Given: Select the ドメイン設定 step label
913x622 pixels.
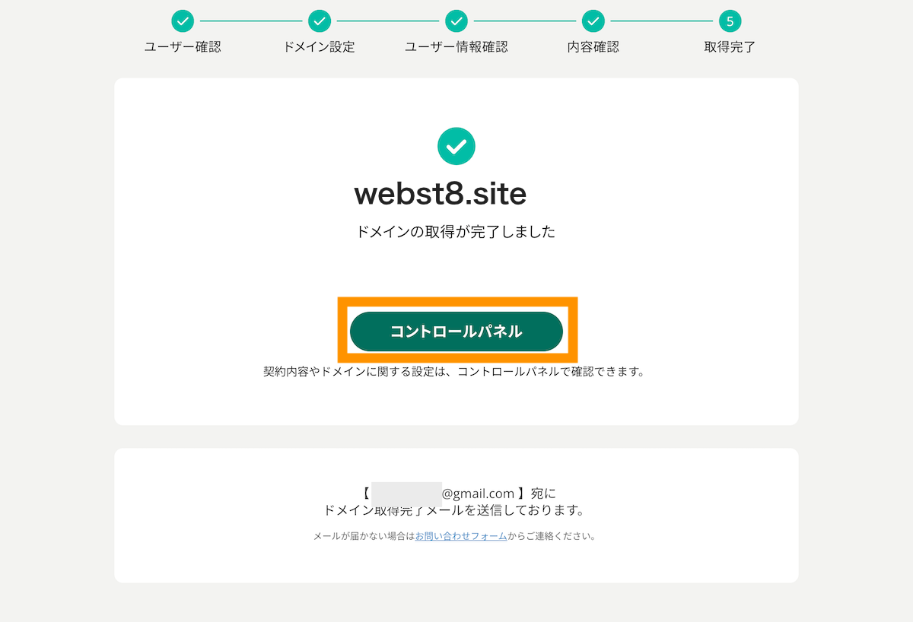Looking at the screenshot, I should pyautogui.click(x=320, y=47).
